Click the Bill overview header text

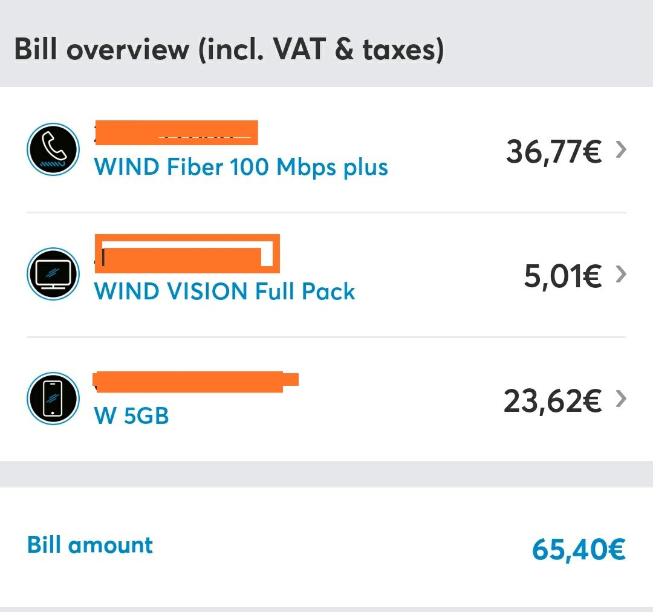coord(229,50)
